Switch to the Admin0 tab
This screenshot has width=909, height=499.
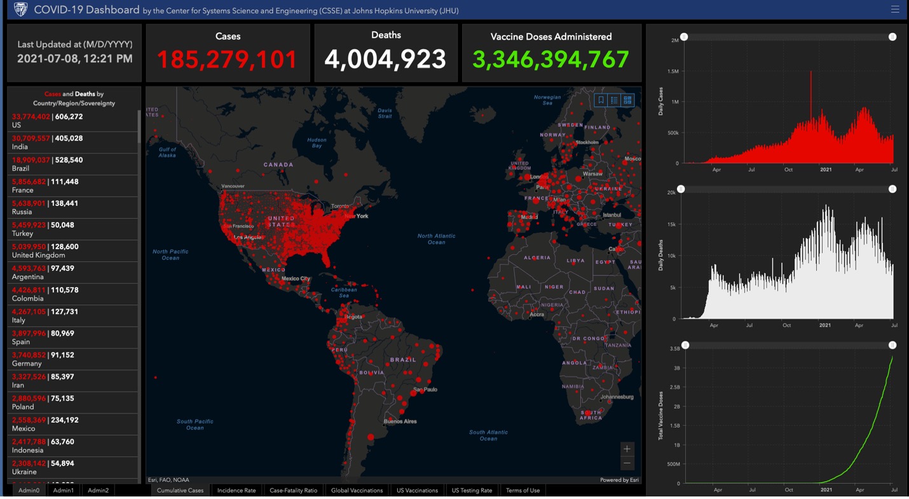click(x=29, y=491)
